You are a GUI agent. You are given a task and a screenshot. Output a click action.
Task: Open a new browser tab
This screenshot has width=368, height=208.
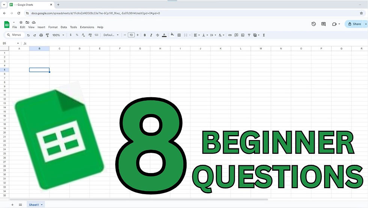click(x=58, y=5)
